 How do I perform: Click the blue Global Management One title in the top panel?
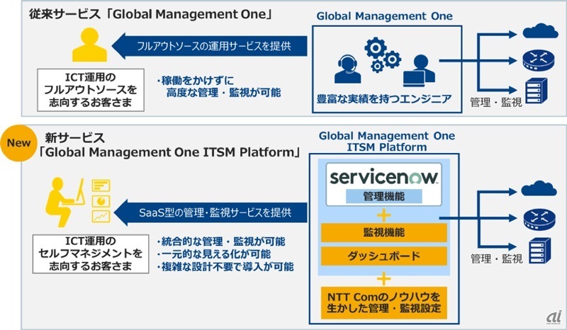tap(384, 16)
